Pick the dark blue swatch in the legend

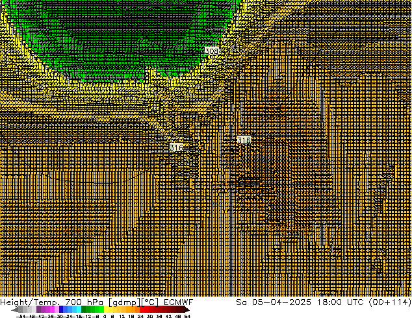61,310
